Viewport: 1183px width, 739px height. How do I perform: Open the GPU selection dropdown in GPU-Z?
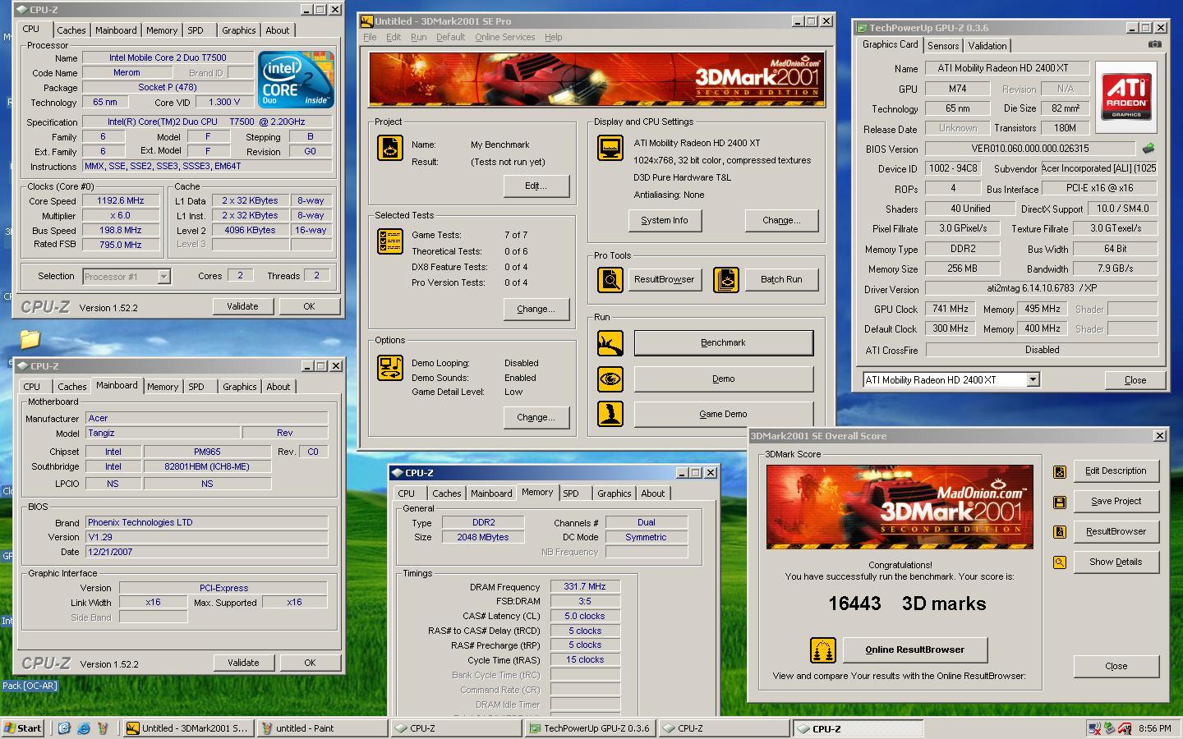pos(1033,379)
